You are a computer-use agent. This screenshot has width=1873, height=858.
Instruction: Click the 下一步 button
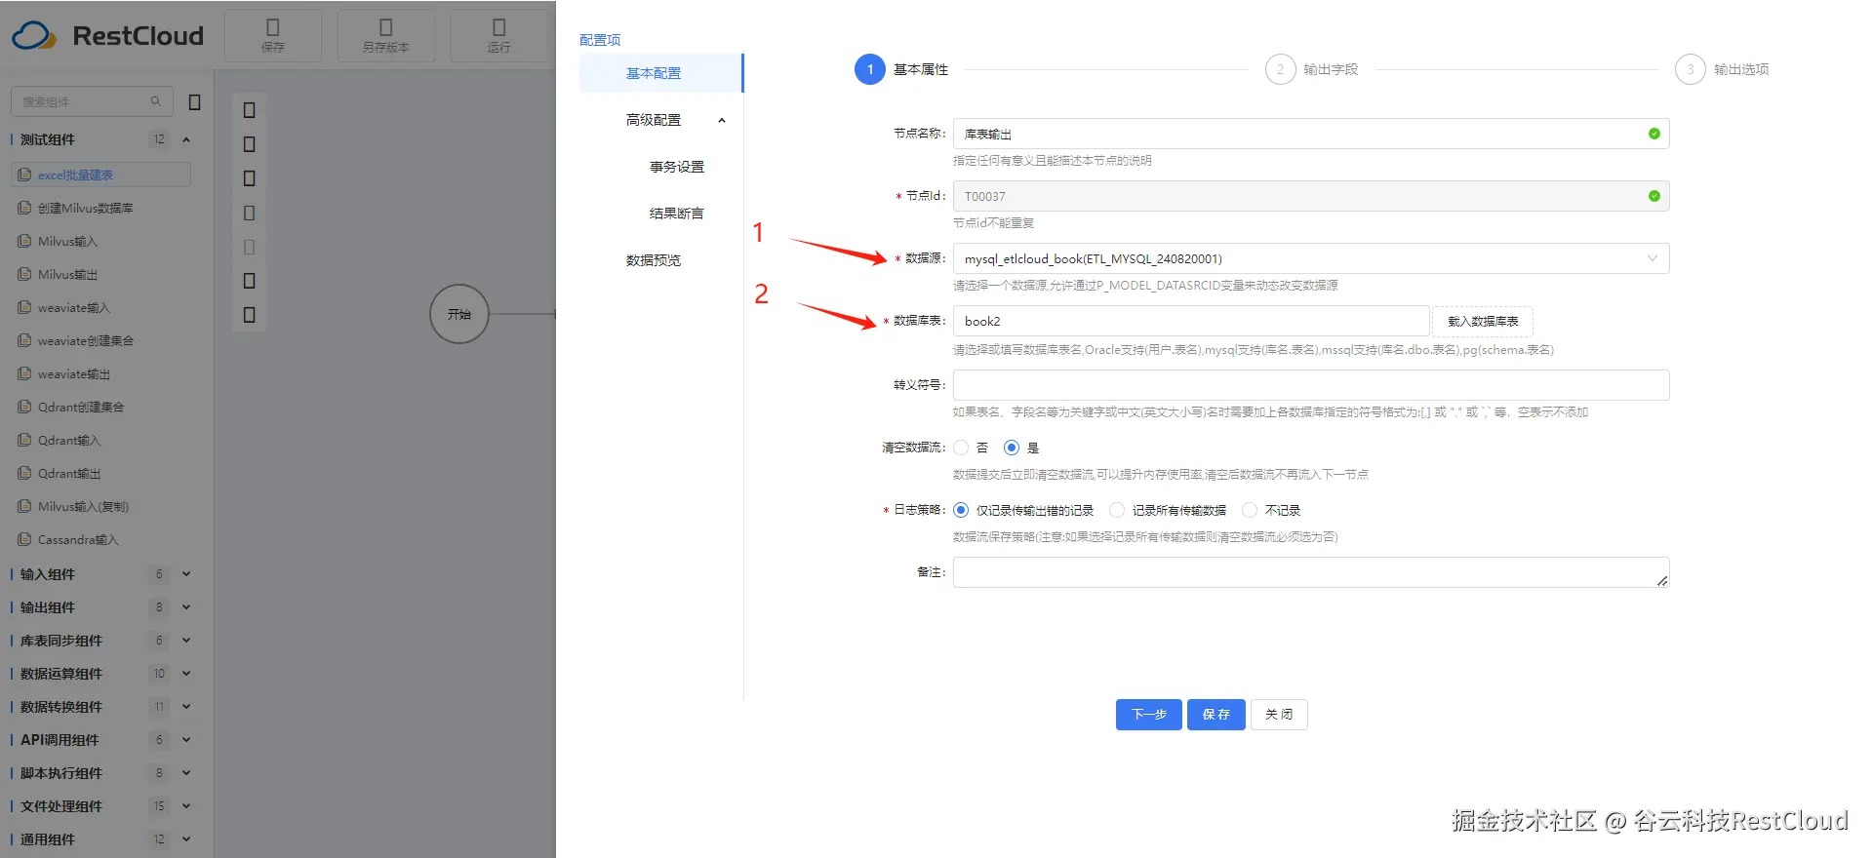coord(1149,715)
